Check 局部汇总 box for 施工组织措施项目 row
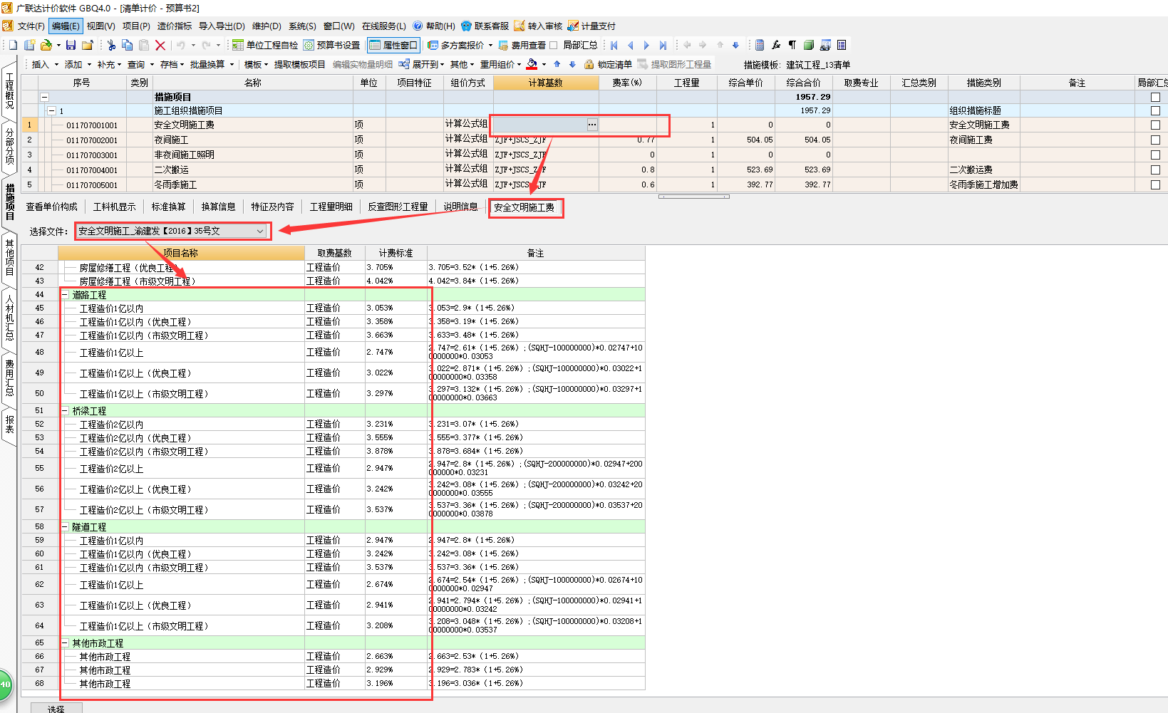The width and height of the screenshot is (1168, 713). pos(1155,110)
